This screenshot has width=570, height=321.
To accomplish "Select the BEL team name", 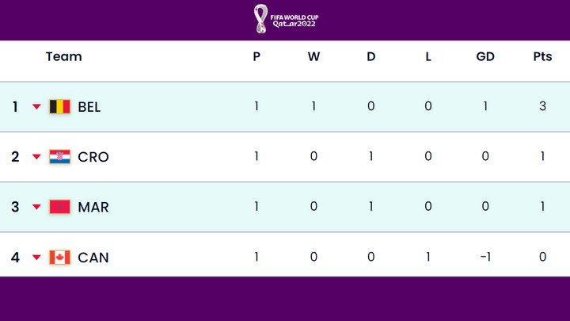I will pos(89,107).
